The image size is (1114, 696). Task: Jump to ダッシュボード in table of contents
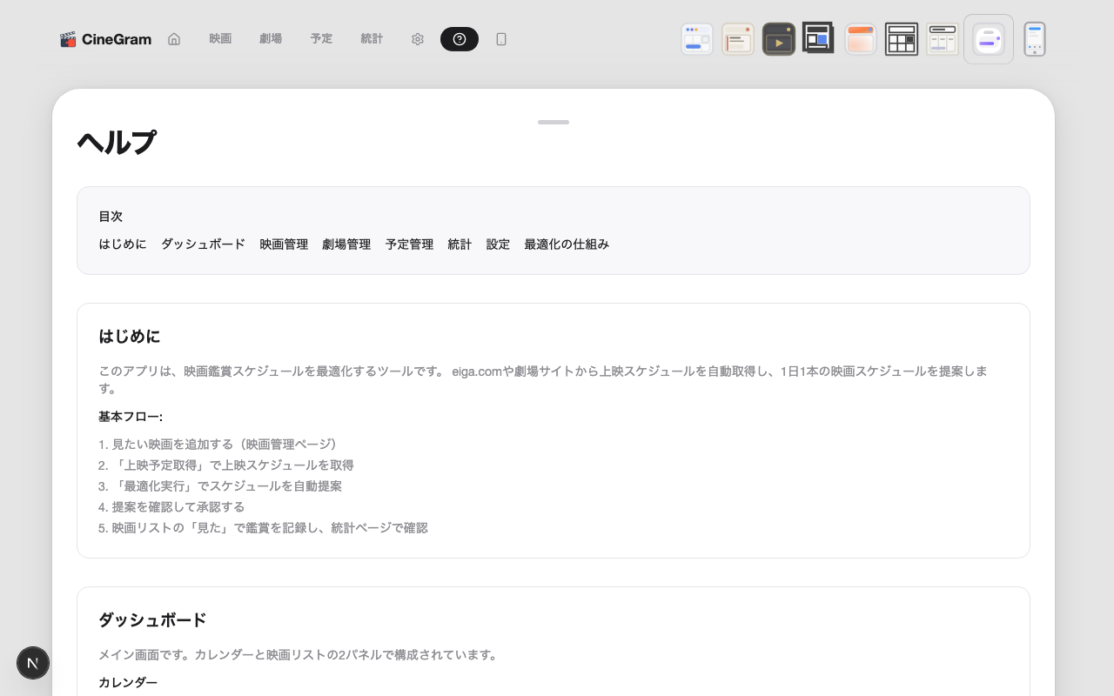(x=203, y=244)
